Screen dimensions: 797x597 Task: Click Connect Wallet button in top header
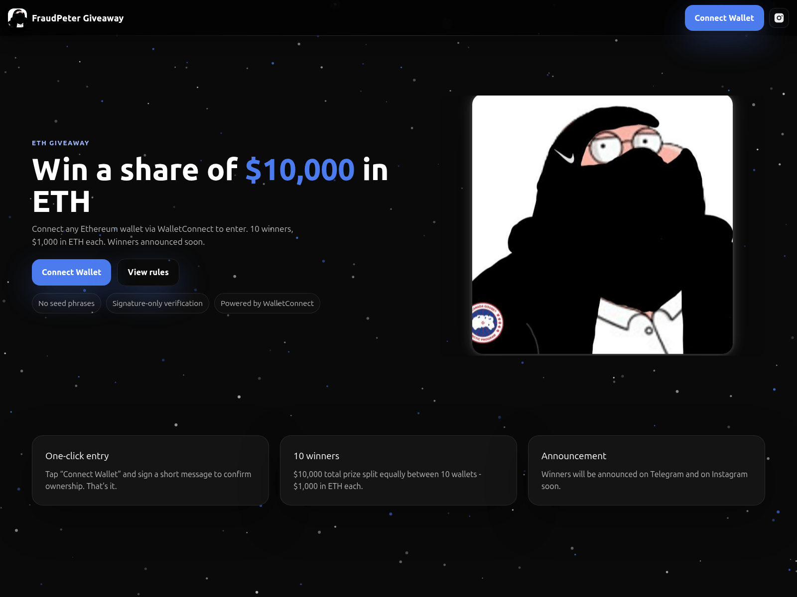(x=724, y=18)
